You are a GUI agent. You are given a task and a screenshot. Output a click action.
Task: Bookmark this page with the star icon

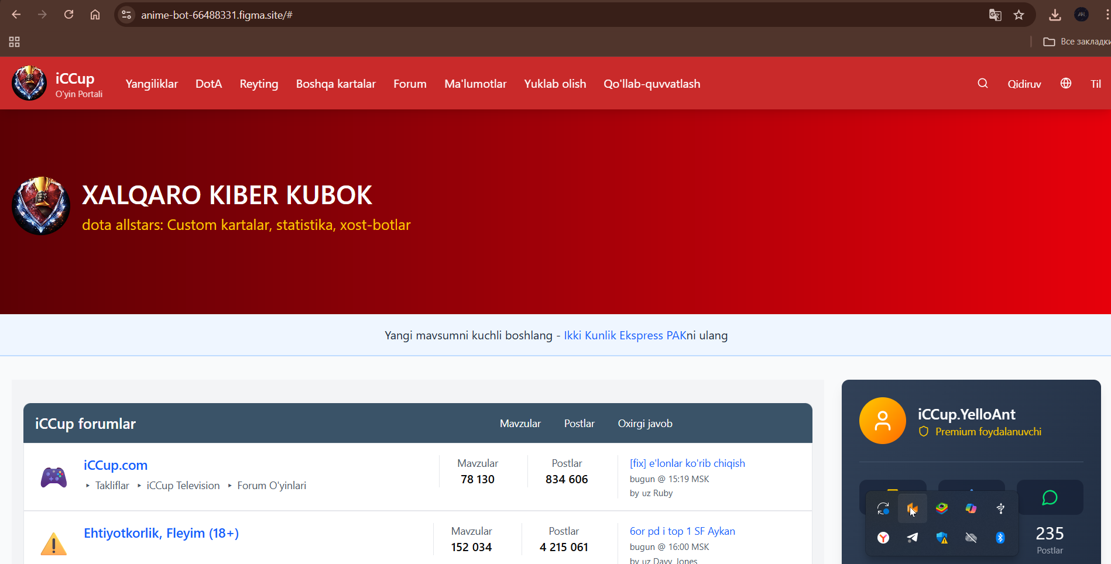[1019, 15]
